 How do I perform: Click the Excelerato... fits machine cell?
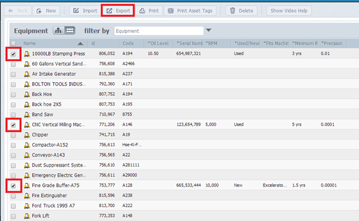pos(274,185)
